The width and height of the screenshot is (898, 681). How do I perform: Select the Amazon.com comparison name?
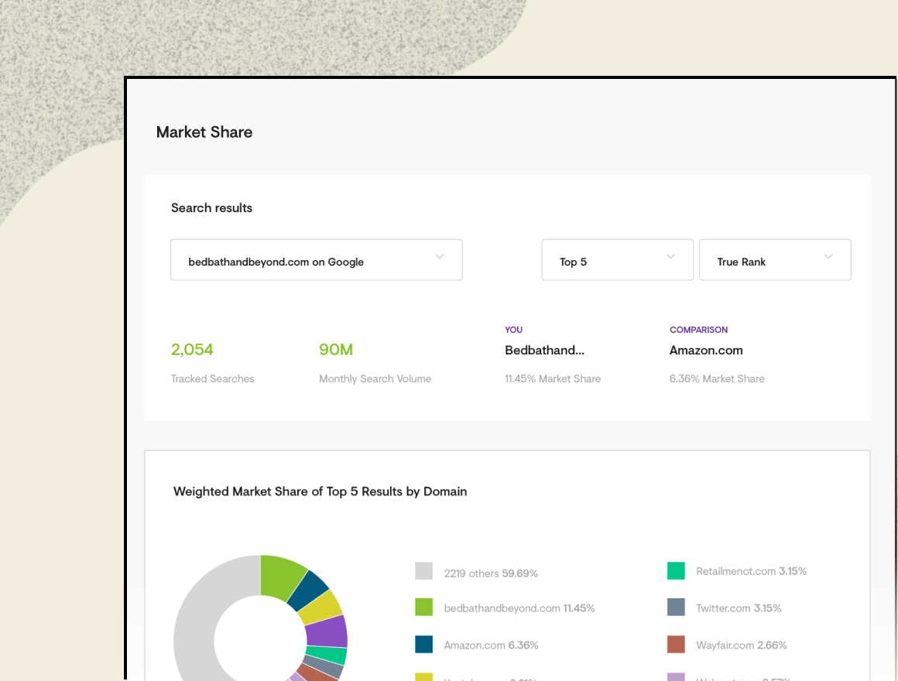point(706,351)
